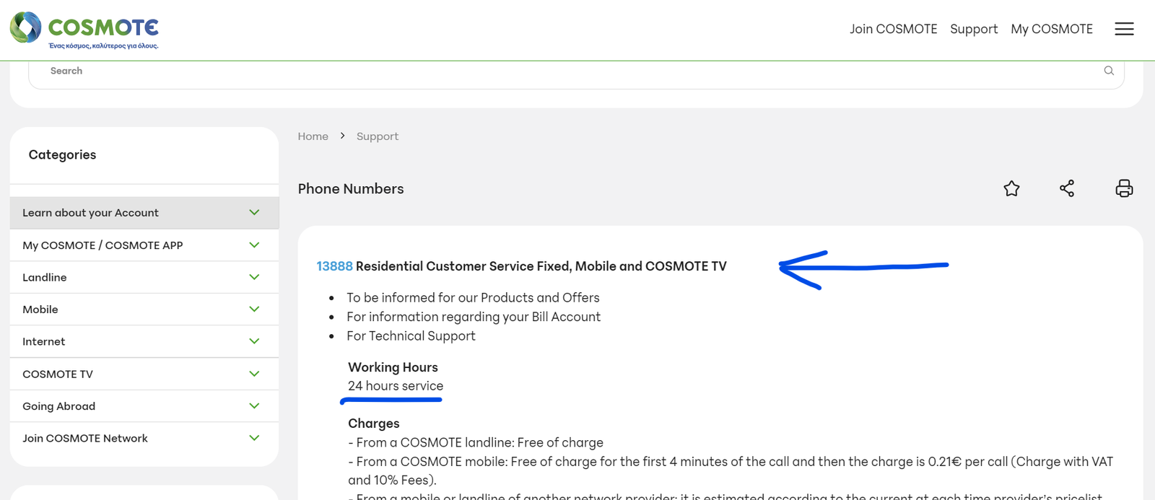Click into the Search field
The height and width of the screenshot is (500, 1155).
coord(576,71)
